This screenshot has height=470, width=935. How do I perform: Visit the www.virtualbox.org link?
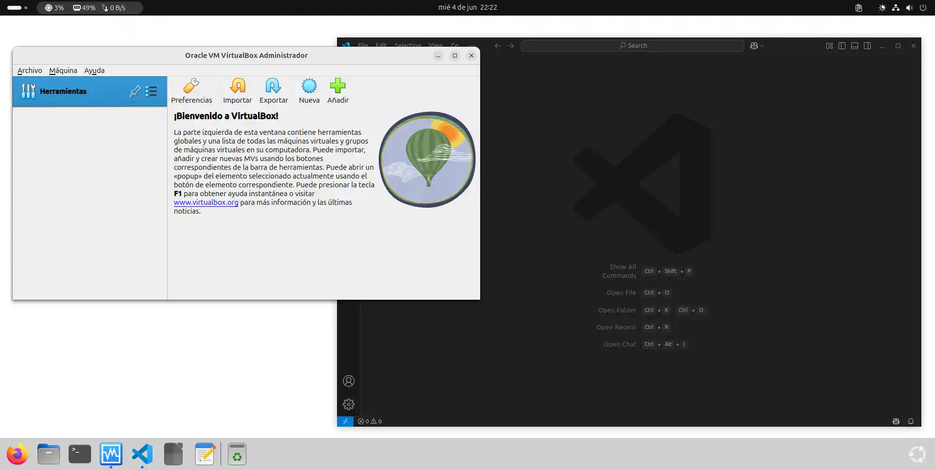click(206, 202)
